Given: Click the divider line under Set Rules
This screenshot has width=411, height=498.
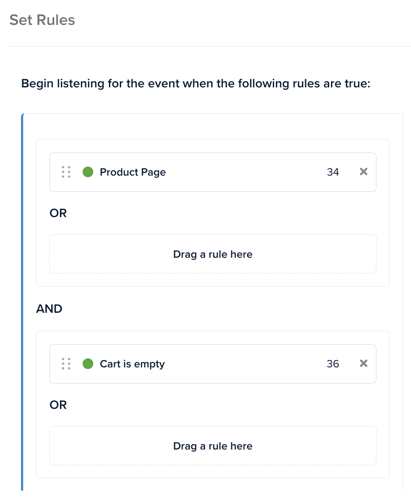Looking at the screenshot, I should click(210, 46).
